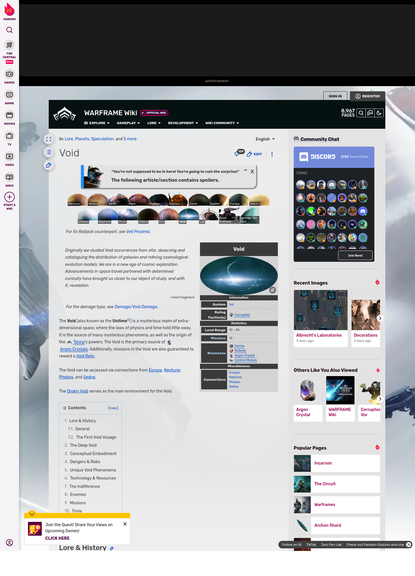Viewport: 415px width, 576px height.
Task: Open the Veil Proxima link
Action: 138,232
